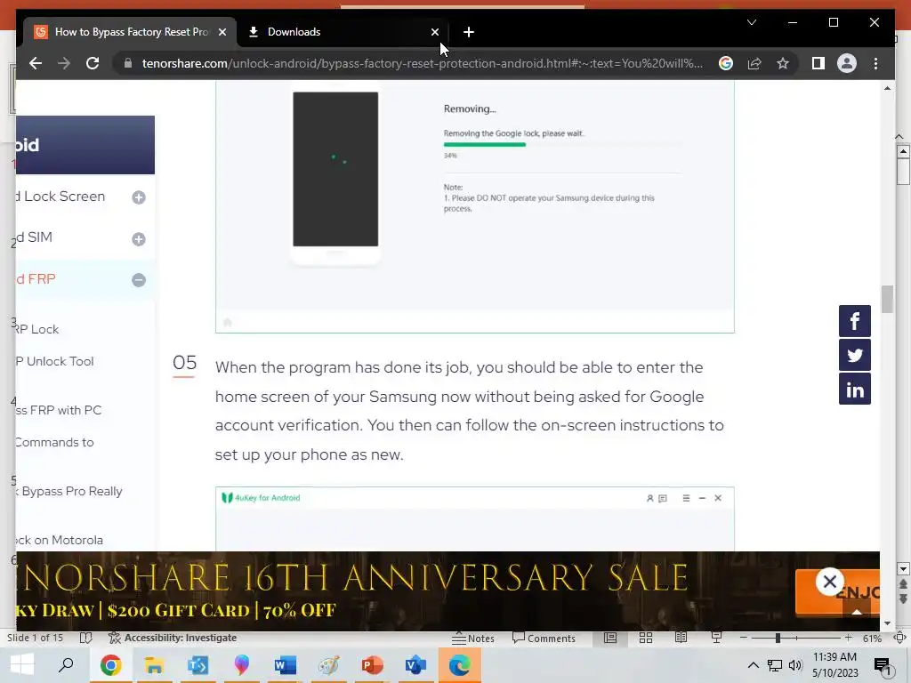The height and width of the screenshot is (683, 911).
Task: Open the Commands to sidebar link
Action: pos(54,443)
